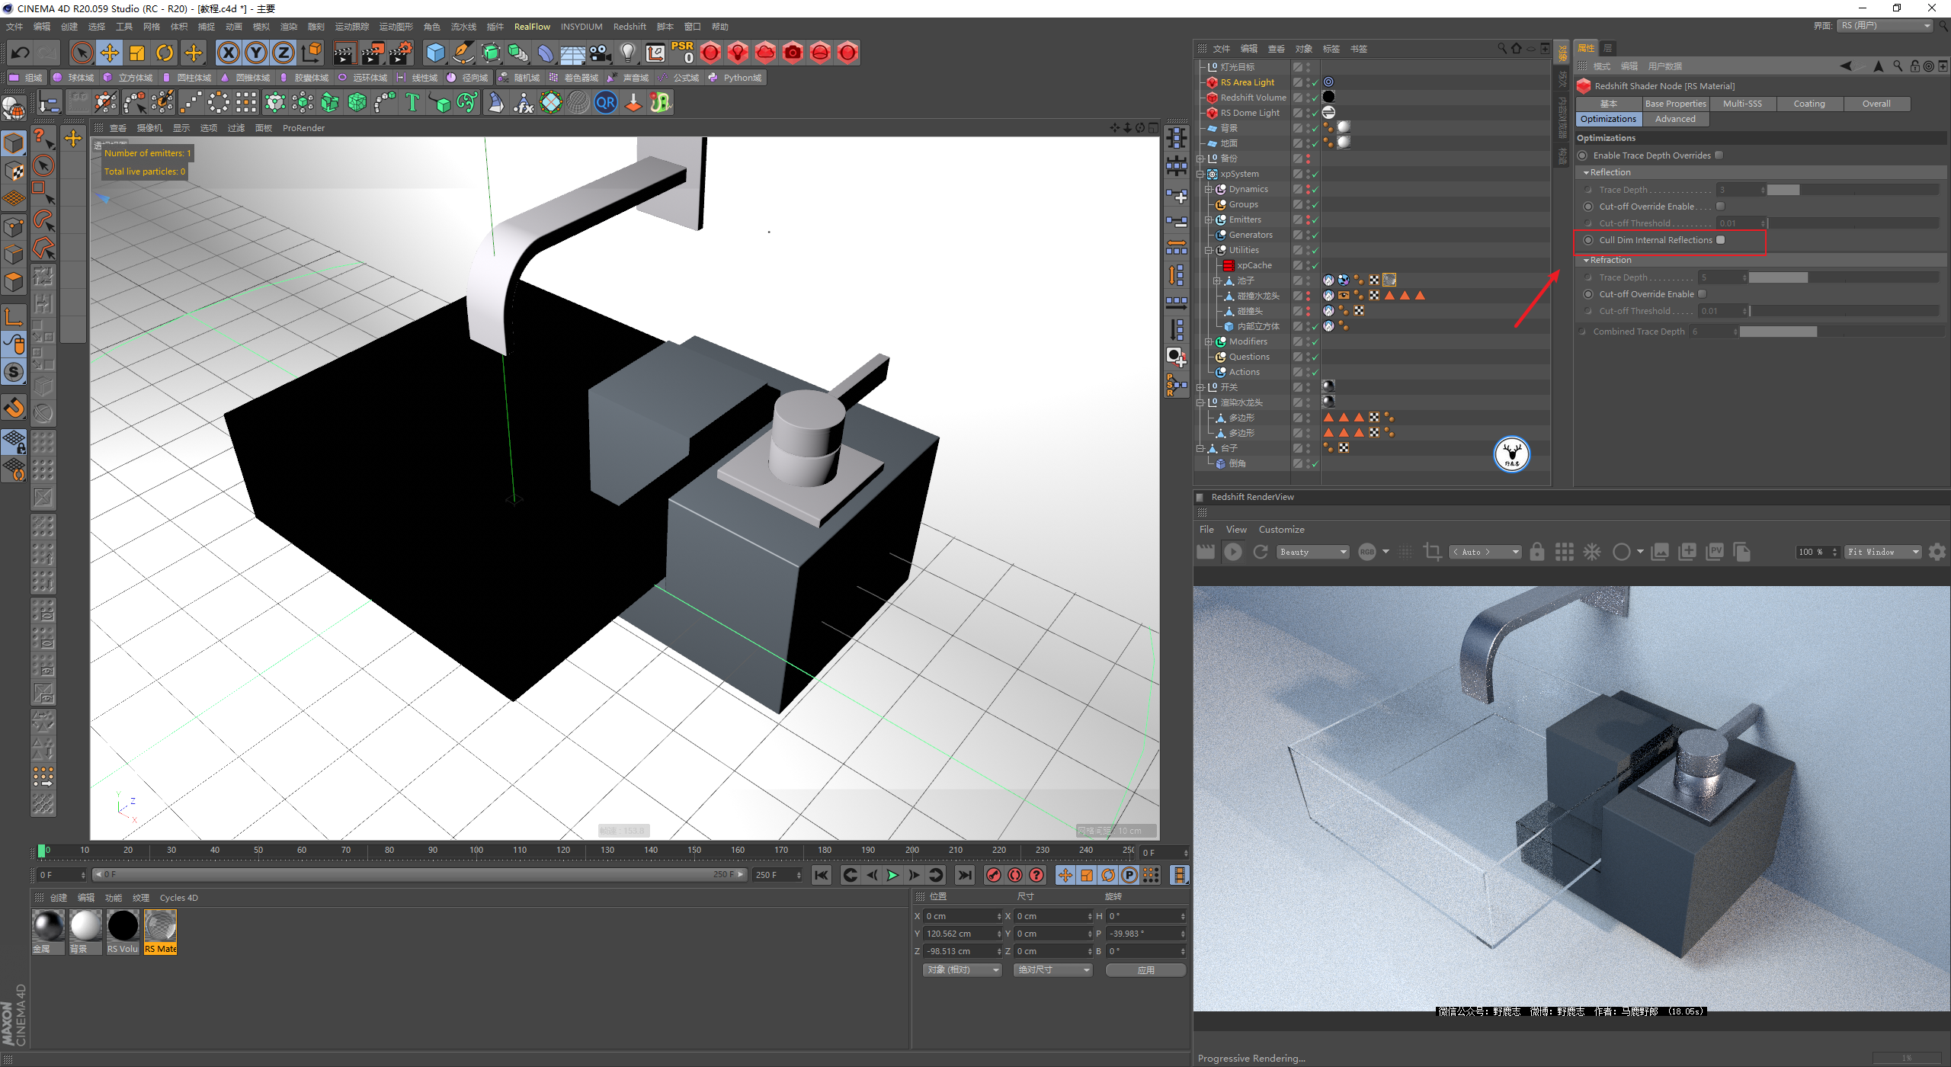Select the Move tool in top toolbar
The image size is (1951, 1067).
click(x=110, y=53)
